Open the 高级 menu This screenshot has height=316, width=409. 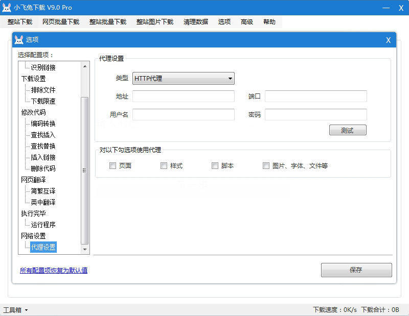click(247, 22)
